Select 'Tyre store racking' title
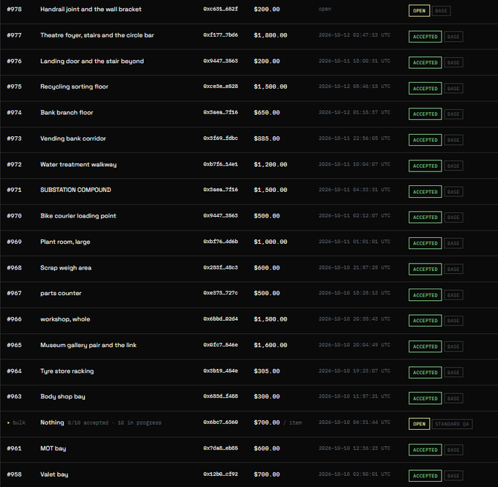Image resolution: width=498 pixels, height=487 pixels. point(67,371)
